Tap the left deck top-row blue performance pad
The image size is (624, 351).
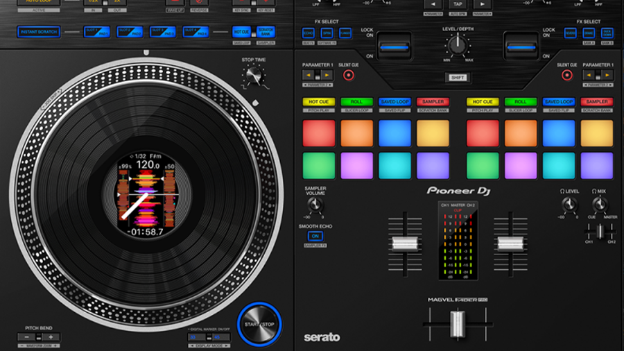395,133
